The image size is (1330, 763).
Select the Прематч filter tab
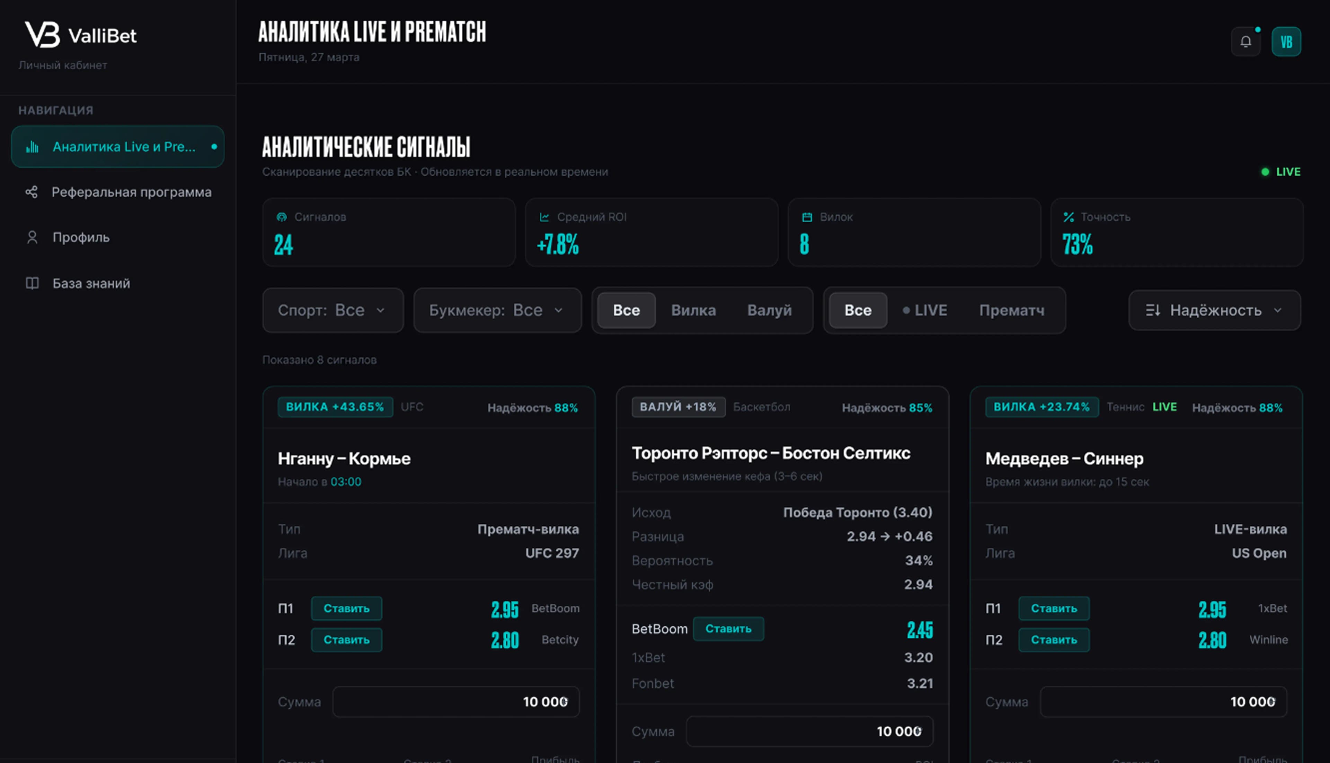coord(1011,310)
